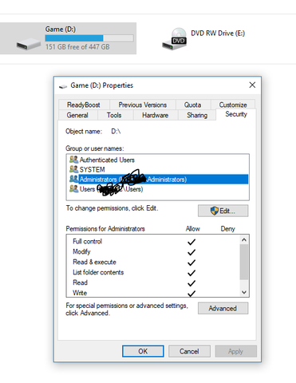Switch to the Quota tab
The height and width of the screenshot is (383, 296).
193,105
